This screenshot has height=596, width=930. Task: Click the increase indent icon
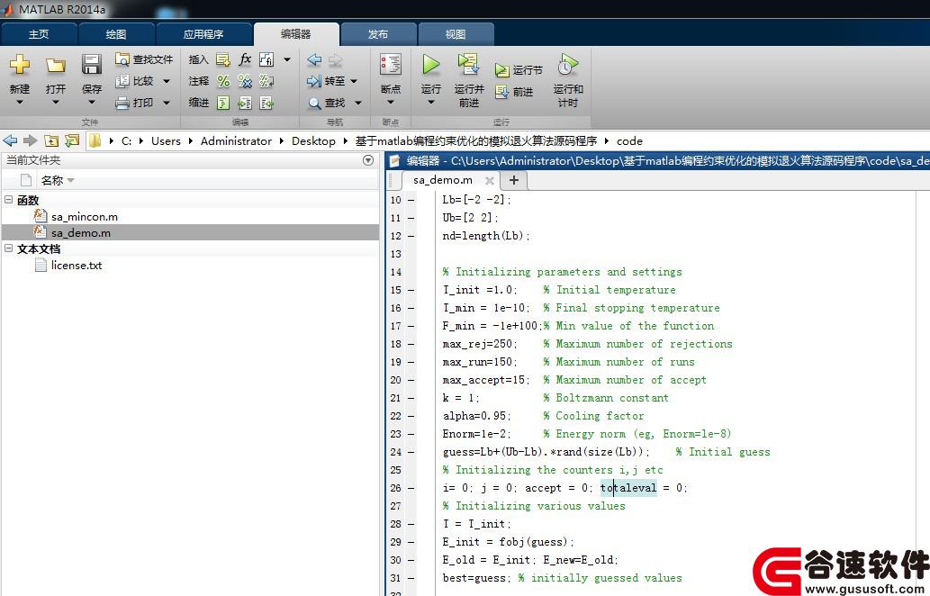tap(244, 103)
